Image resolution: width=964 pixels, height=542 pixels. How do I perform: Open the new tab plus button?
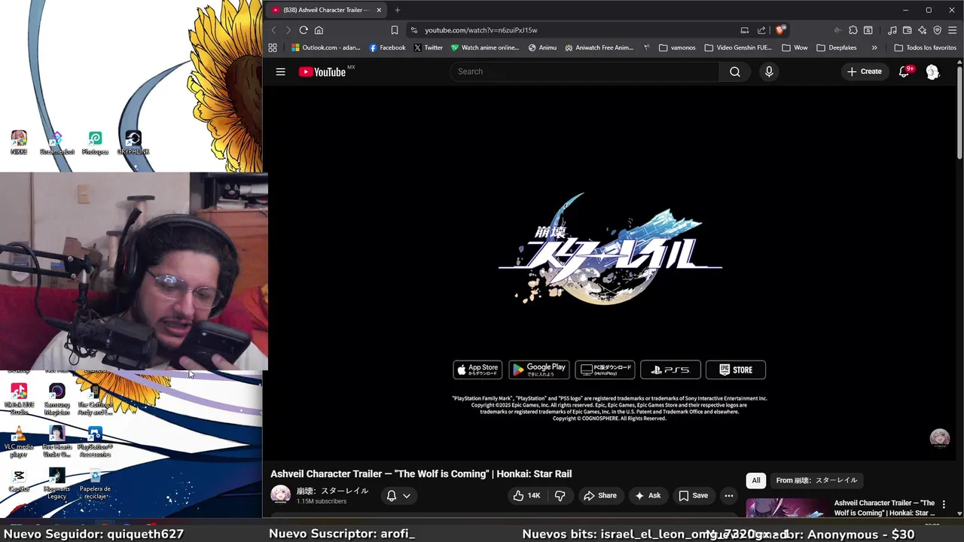tap(397, 10)
